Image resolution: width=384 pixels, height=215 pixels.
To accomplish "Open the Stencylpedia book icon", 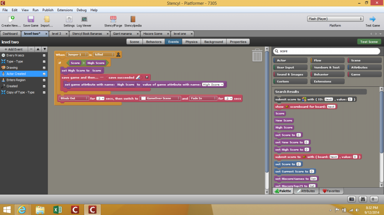I will click(x=133, y=19).
